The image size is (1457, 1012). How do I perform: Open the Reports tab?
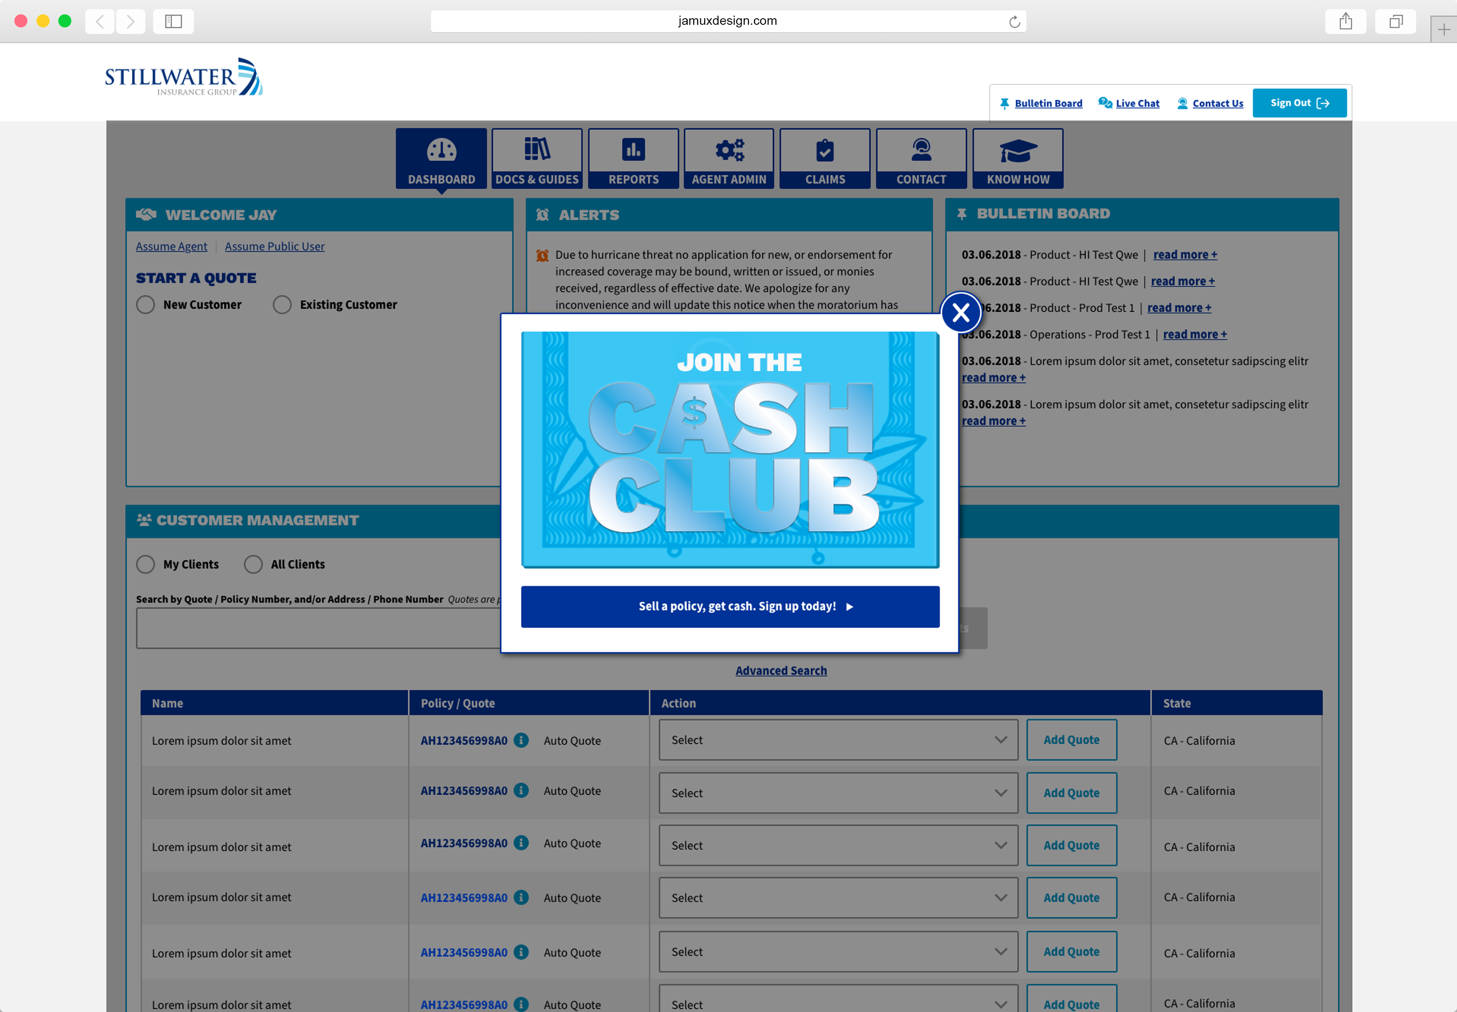tap(633, 159)
